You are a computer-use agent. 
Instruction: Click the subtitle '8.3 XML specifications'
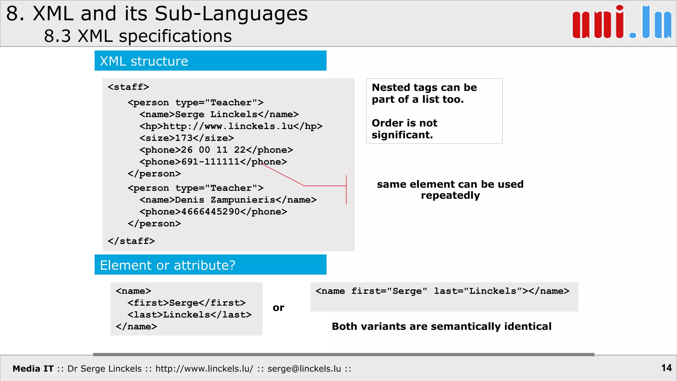138,36
